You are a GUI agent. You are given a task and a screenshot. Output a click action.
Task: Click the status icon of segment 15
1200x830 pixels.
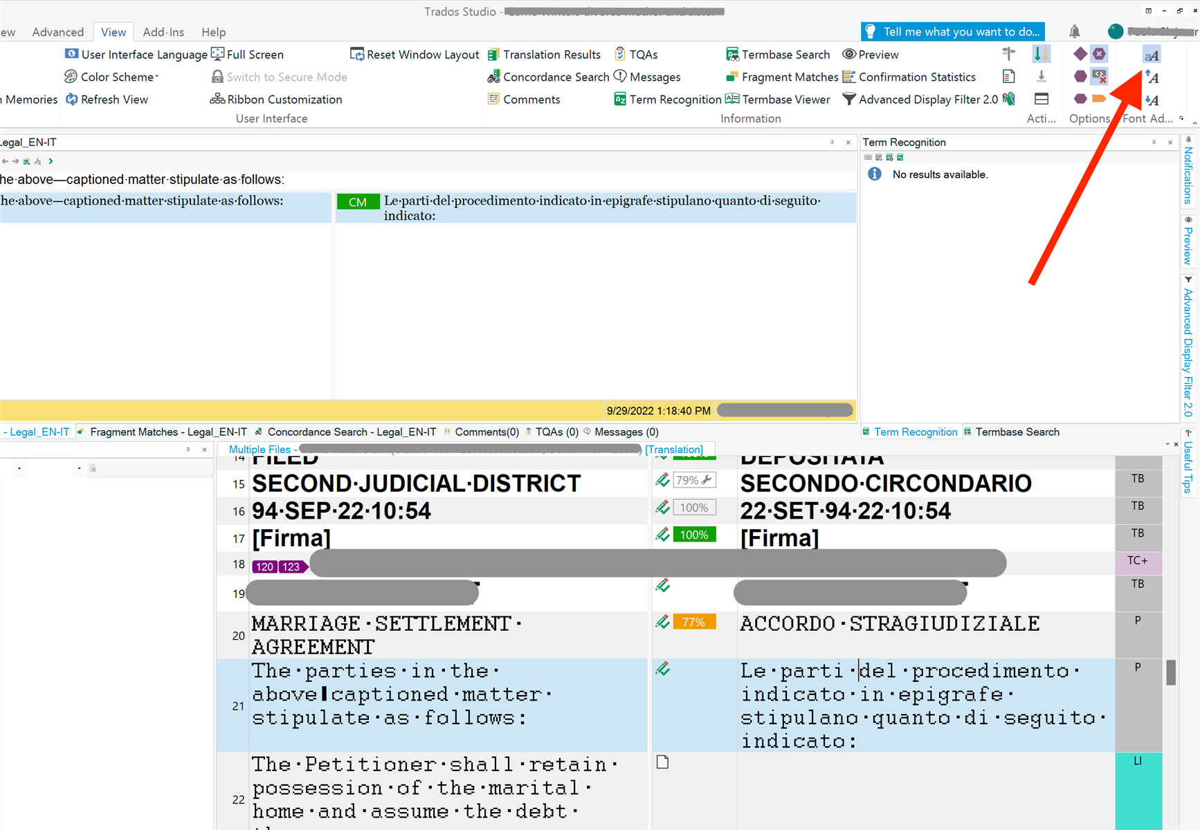pos(662,480)
